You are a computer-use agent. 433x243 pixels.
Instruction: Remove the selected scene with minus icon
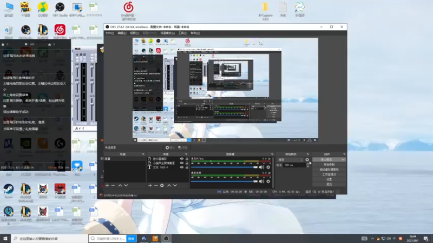pos(113,185)
